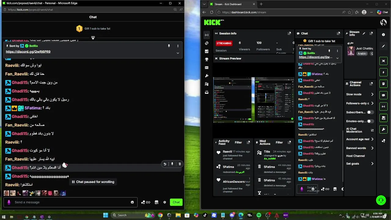Pop out the Session Info panel
The width and height of the screenshot is (391, 220).
289,34
